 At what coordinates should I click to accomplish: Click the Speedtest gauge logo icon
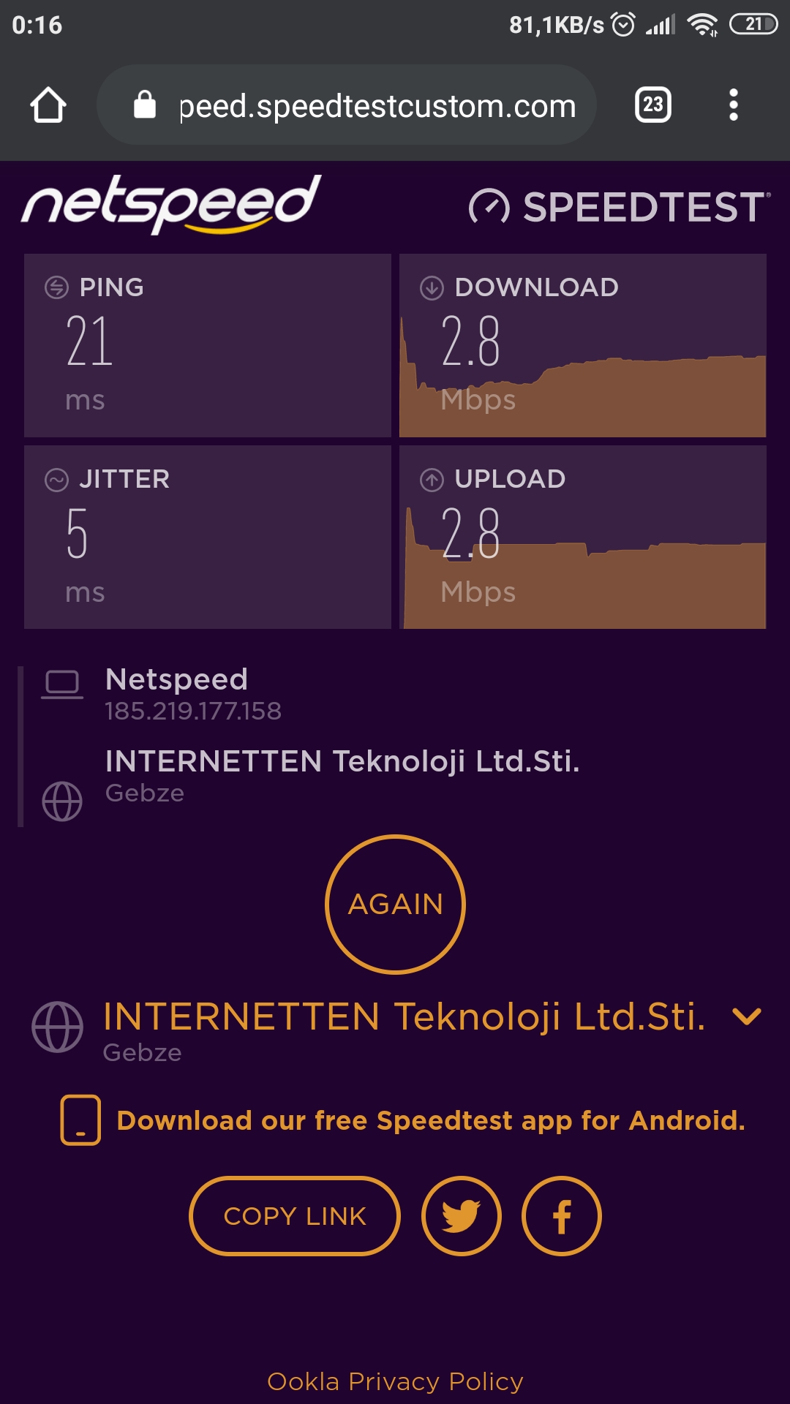tap(489, 207)
